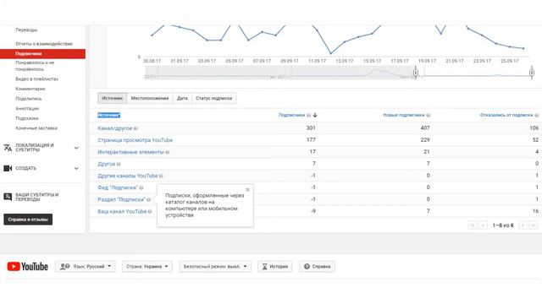Sort by Отказались от подписки column header

point(506,115)
